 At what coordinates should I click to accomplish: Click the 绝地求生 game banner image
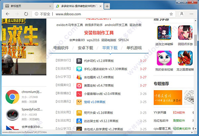tap(24, 47)
